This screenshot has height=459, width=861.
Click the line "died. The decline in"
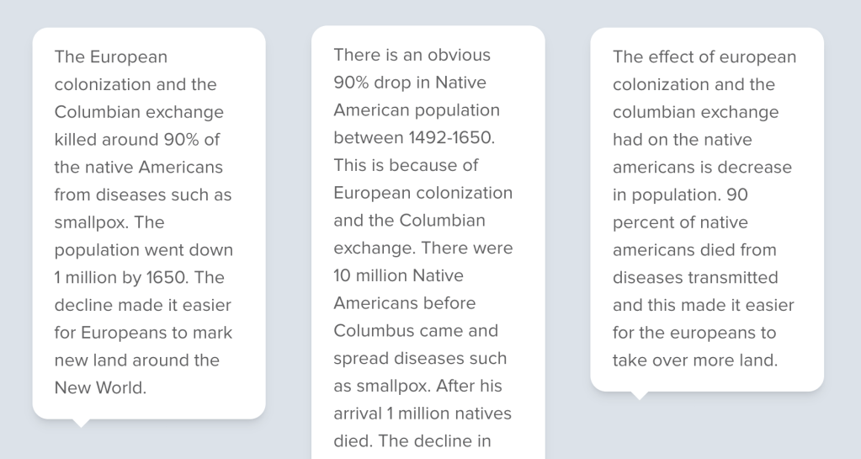pos(412,441)
